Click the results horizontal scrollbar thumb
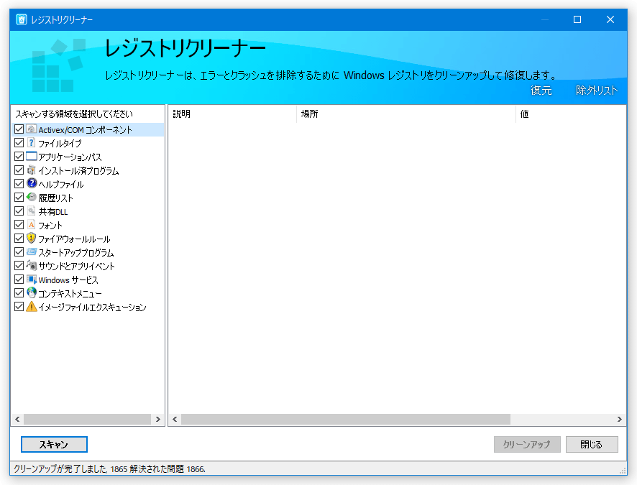Screen dimensions: 637x485 click(x=346, y=419)
